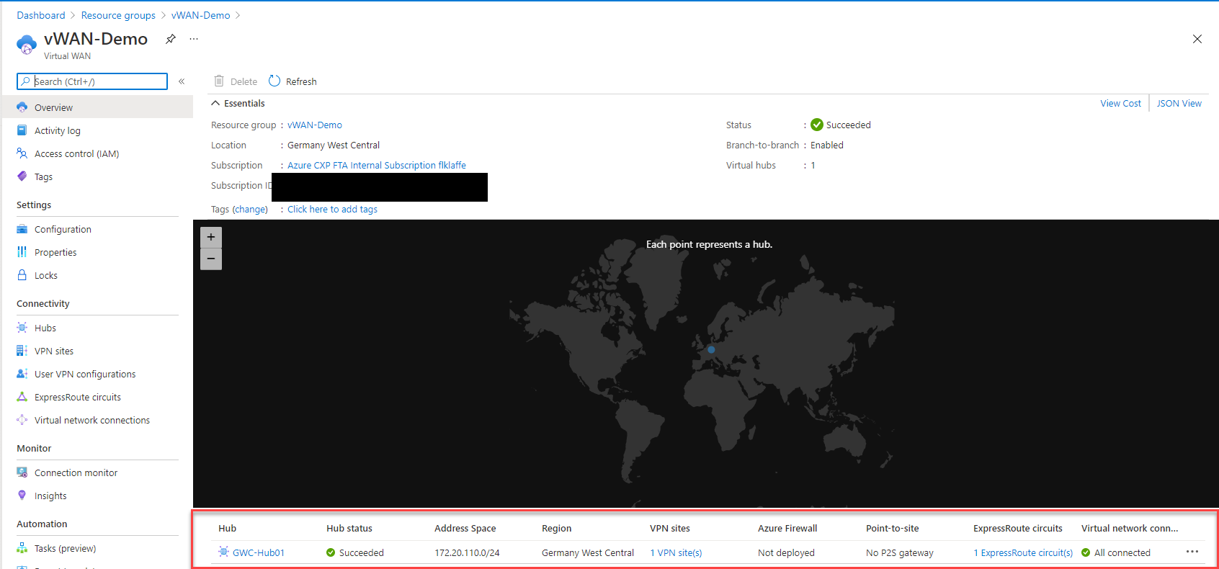Click the Hubs sidebar icon
The height and width of the screenshot is (569, 1219).
22,328
